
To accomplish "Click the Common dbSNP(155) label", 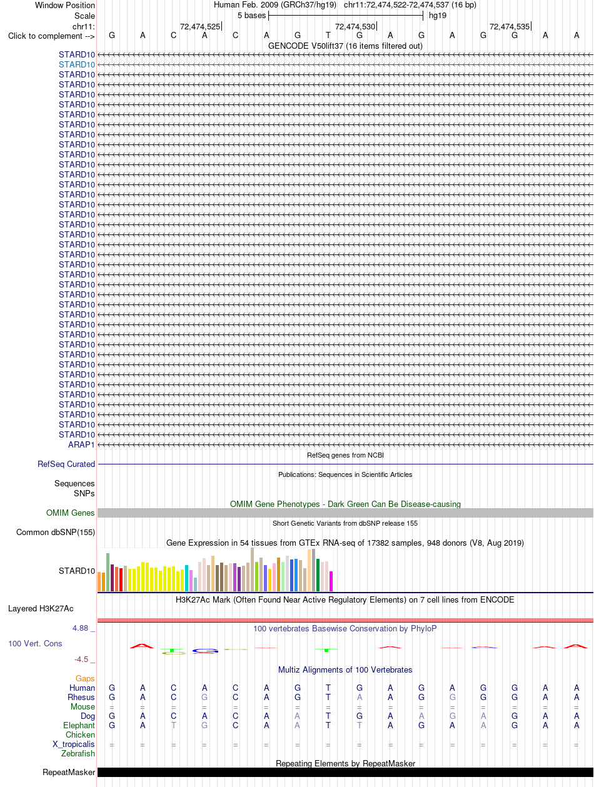I will click(x=56, y=533).
